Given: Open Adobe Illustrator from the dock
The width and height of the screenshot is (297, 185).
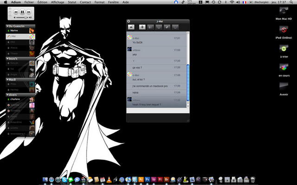Looking at the screenshot, I should (141, 179).
